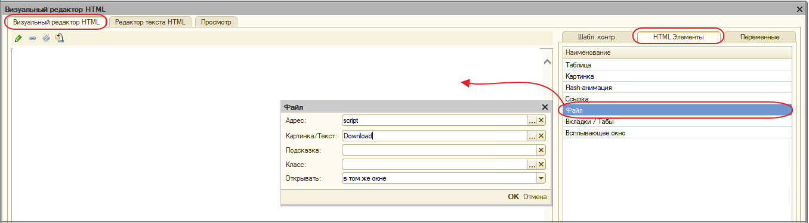Screen dimensions: 809x223
Task: Select the Файл element row
Action: [x=677, y=110]
